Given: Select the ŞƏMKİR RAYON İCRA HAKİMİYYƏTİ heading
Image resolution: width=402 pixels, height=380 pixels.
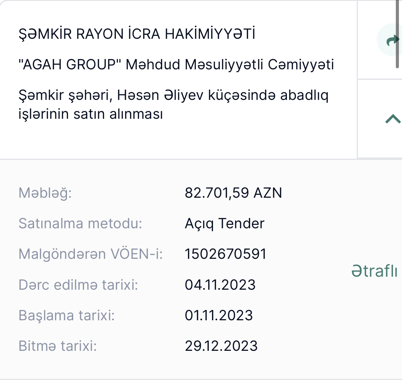Looking at the screenshot, I should pos(137,34).
